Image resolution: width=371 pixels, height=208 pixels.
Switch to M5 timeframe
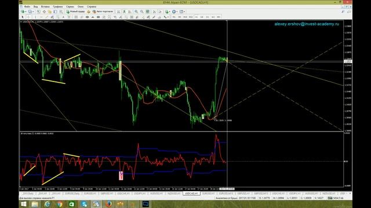pos(179,17)
